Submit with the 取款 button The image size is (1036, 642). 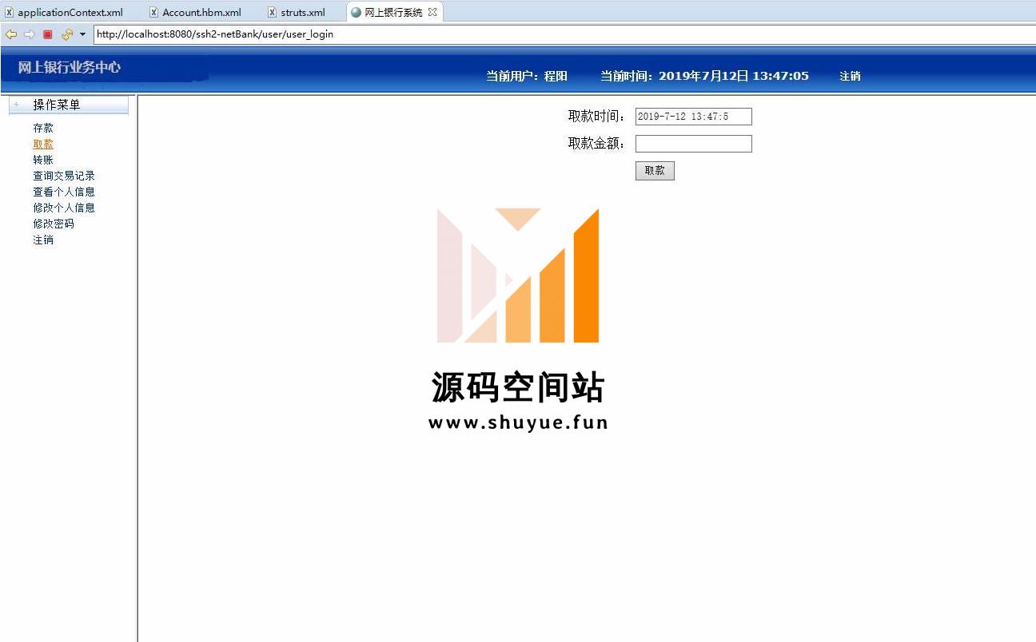655,171
